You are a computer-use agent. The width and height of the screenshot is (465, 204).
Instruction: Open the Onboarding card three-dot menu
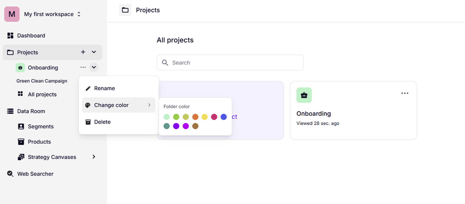click(405, 93)
